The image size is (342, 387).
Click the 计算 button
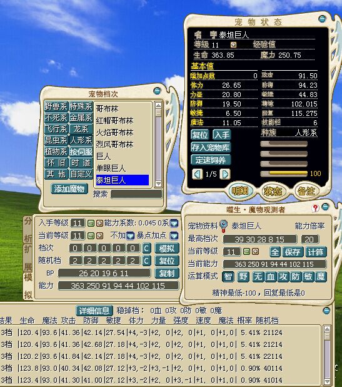tap(316, 252)
